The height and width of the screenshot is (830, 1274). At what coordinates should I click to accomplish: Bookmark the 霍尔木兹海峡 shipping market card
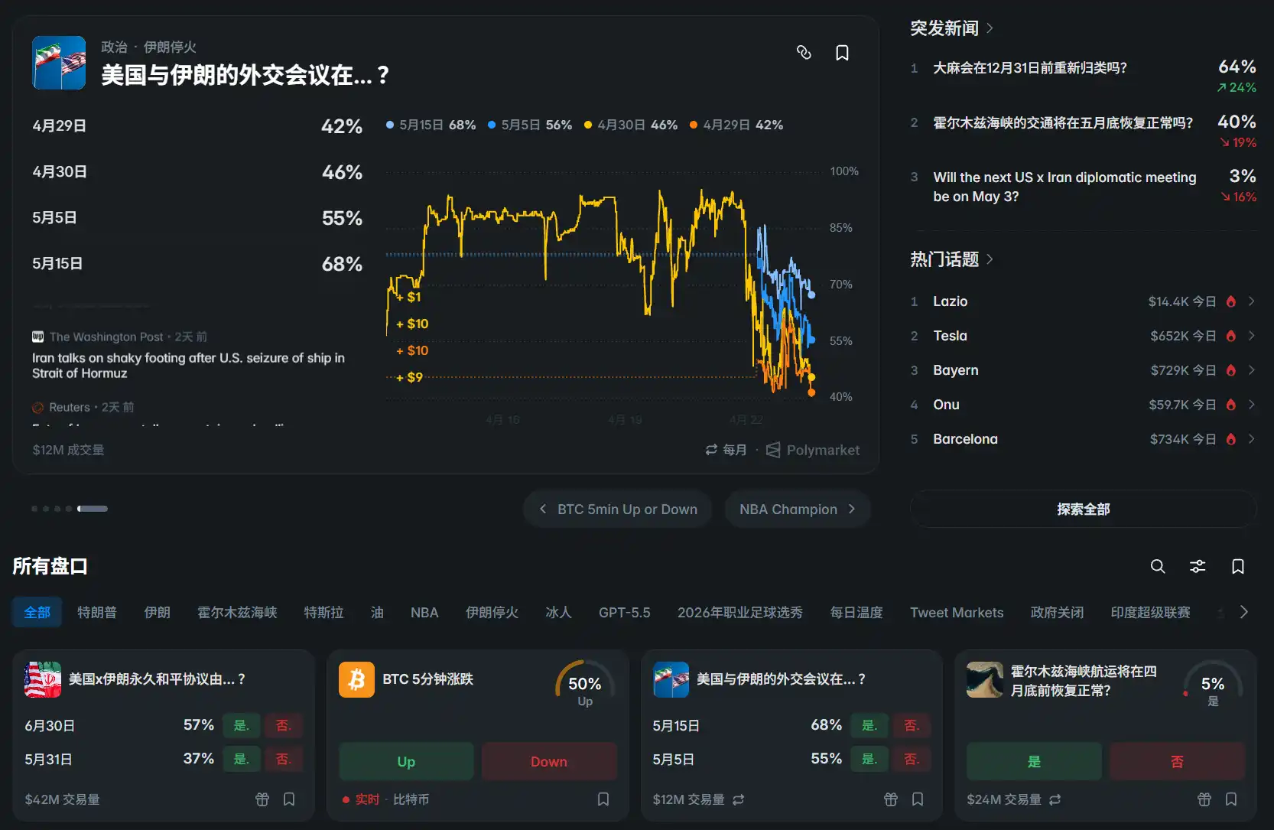point(1231,799)
